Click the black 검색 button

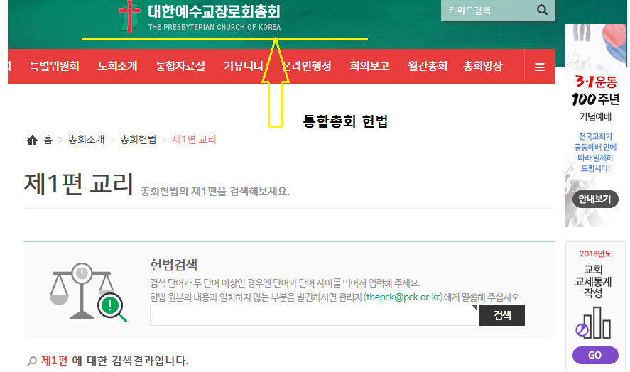502,315
